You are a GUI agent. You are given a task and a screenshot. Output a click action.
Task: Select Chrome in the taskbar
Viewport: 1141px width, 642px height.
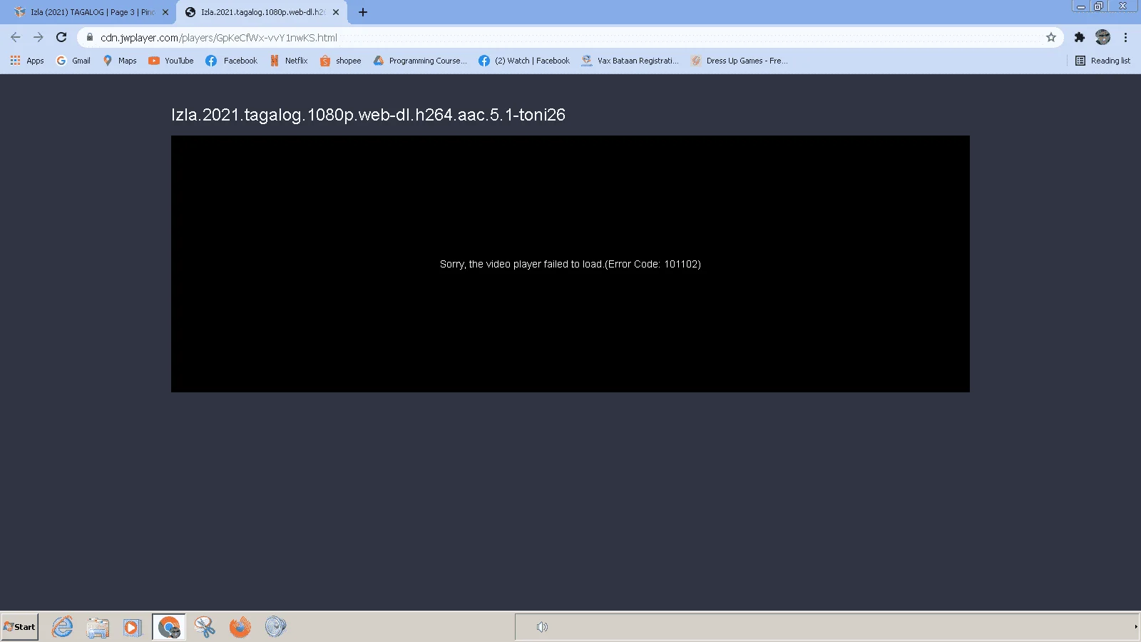click(169, 627)
